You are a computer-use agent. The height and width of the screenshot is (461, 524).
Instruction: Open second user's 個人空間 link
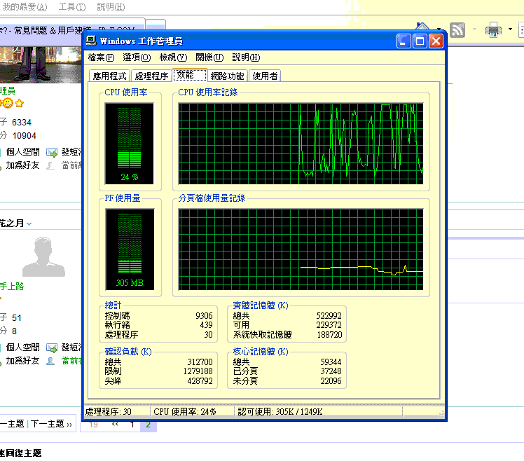[22, 348]
